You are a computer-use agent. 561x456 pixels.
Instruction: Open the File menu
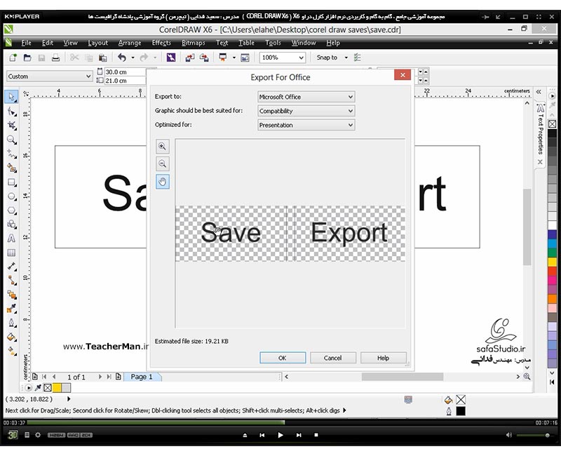(x=26, y=43)
